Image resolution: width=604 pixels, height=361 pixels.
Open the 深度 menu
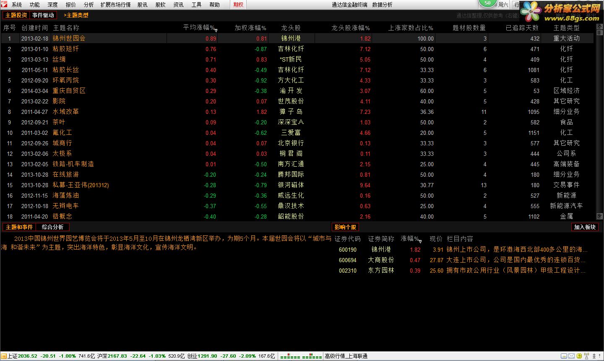[52, 5]
